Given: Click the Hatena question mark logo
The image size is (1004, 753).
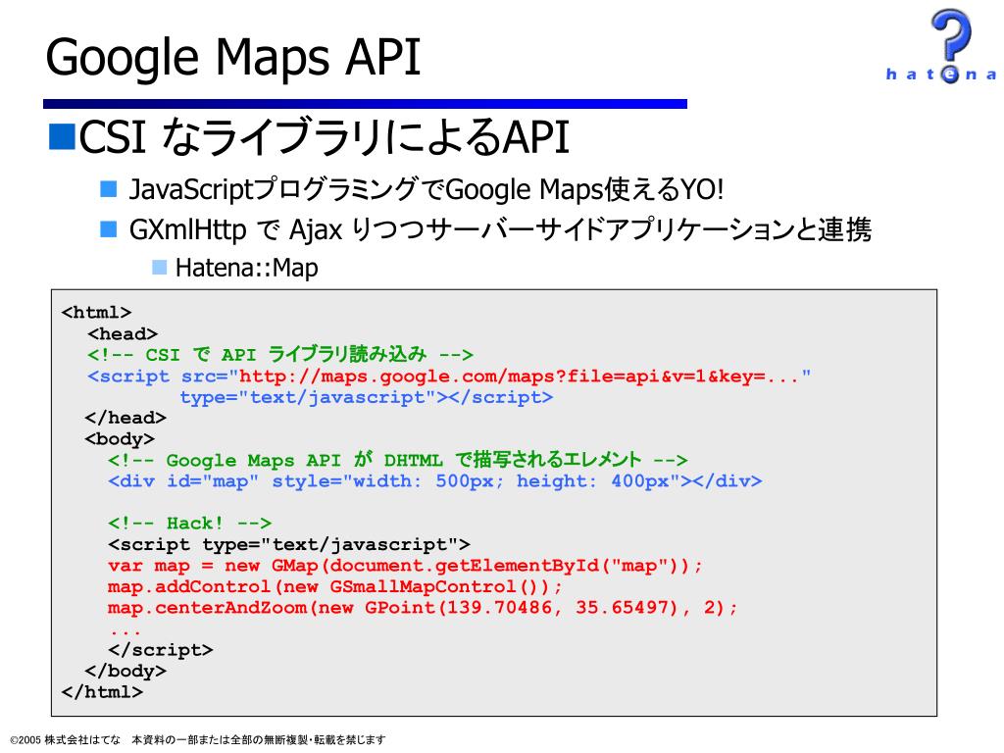Looking at the screenshot, I should pos(941,46).
